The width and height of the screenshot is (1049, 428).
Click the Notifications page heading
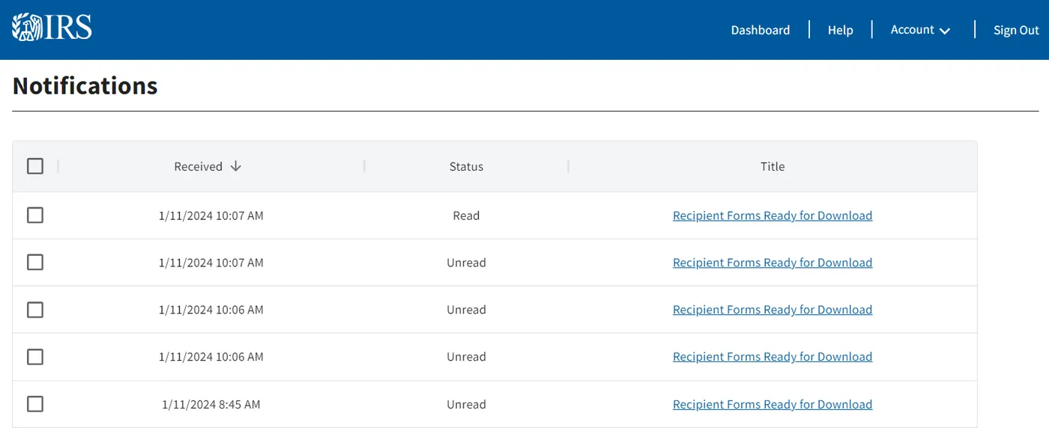coord(85,86)
